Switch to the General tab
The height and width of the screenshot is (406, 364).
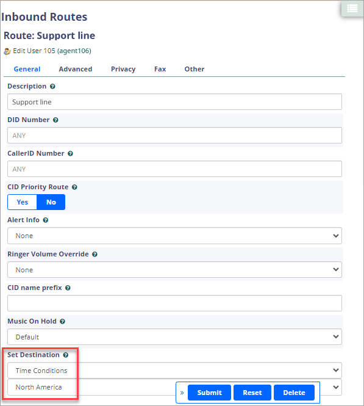point(27,69)
